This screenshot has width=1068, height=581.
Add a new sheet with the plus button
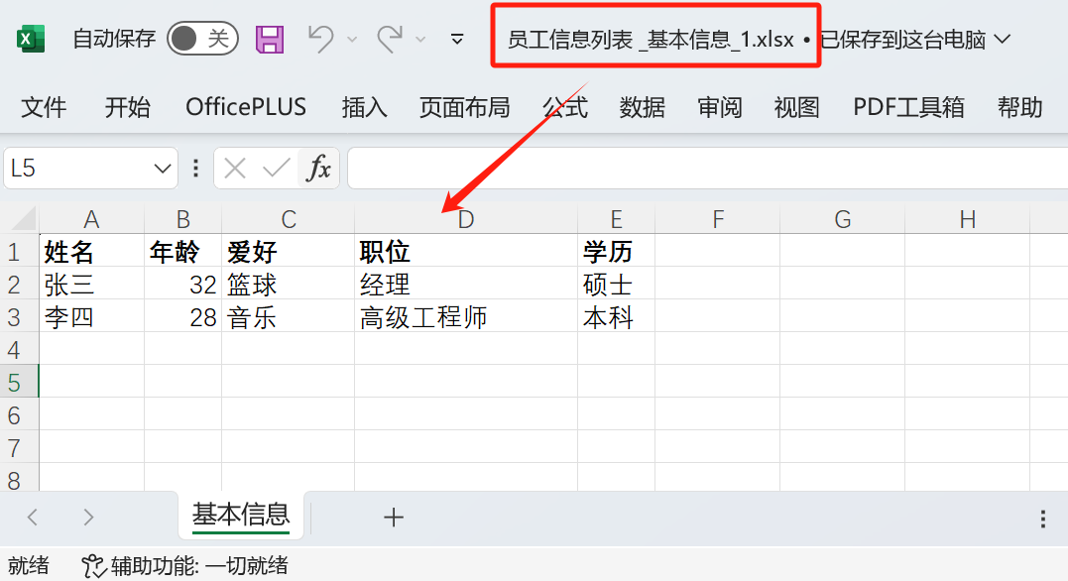pos(394,517)
